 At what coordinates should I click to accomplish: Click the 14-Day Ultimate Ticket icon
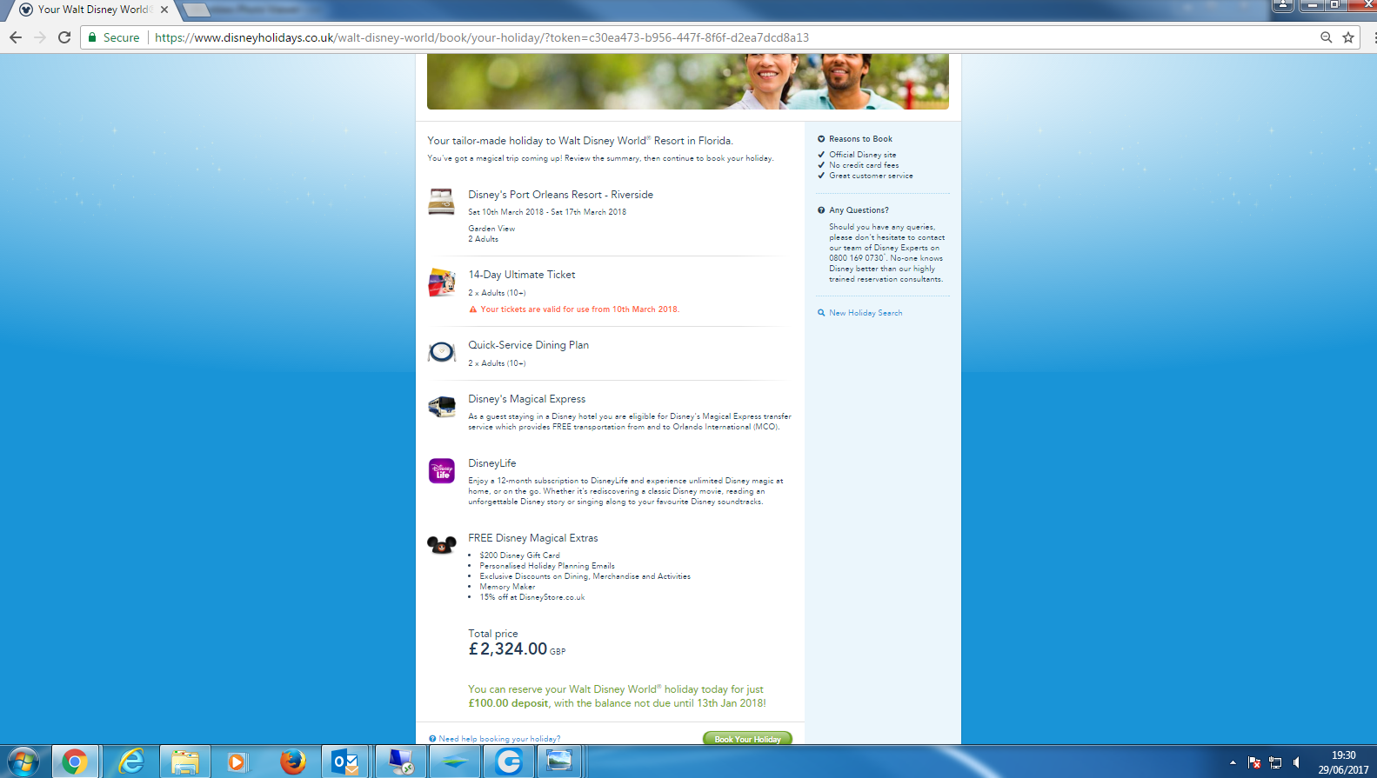tap(441, 283)
